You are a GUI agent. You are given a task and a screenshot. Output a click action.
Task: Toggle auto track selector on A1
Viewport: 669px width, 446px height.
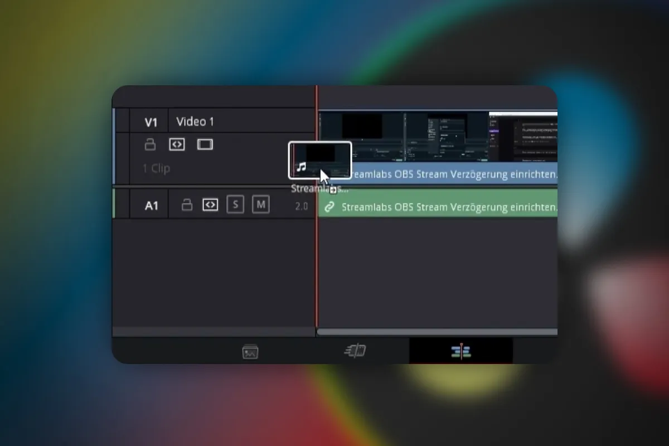coord(210,205)
